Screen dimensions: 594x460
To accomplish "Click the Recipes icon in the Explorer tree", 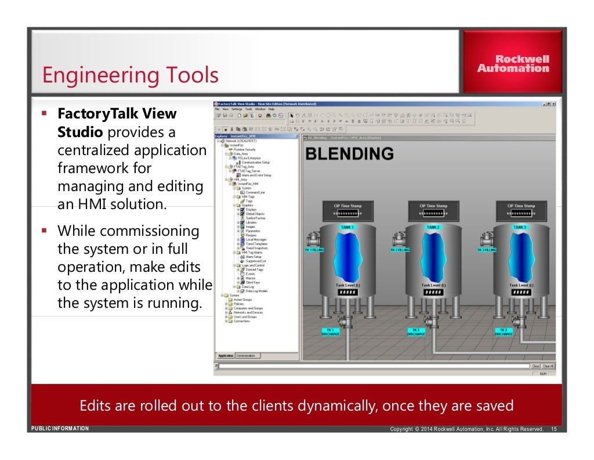I will [x=242, y=235].
